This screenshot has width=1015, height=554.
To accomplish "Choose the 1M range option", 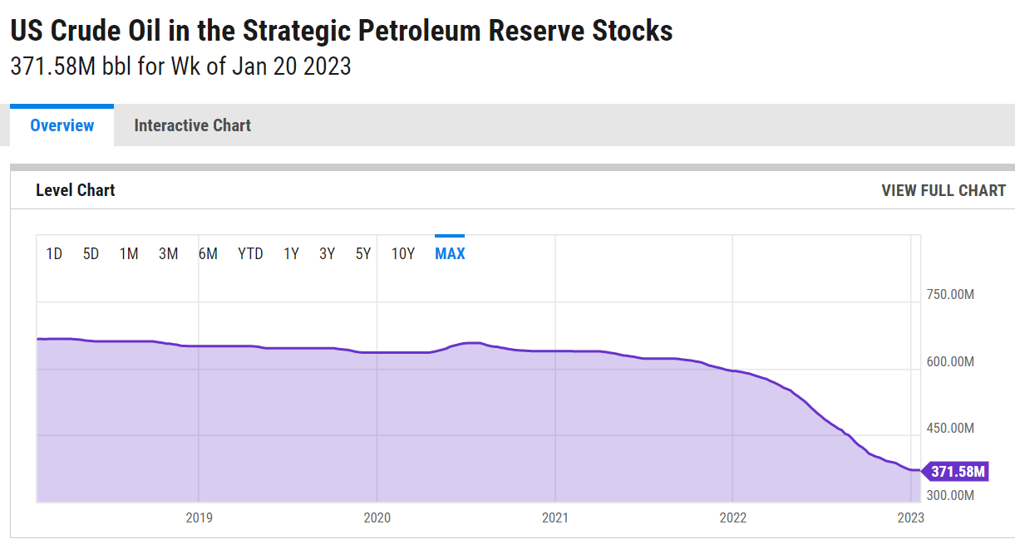I will 129,253.
